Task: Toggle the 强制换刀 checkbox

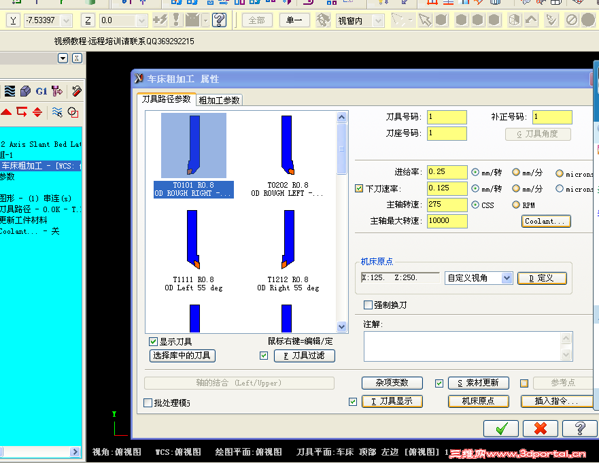Action: pos(368,305)
